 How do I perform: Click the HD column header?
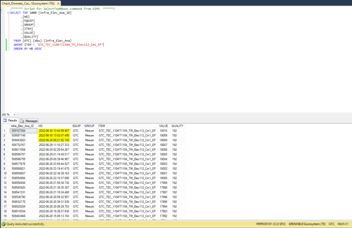[x=40, y=126]
